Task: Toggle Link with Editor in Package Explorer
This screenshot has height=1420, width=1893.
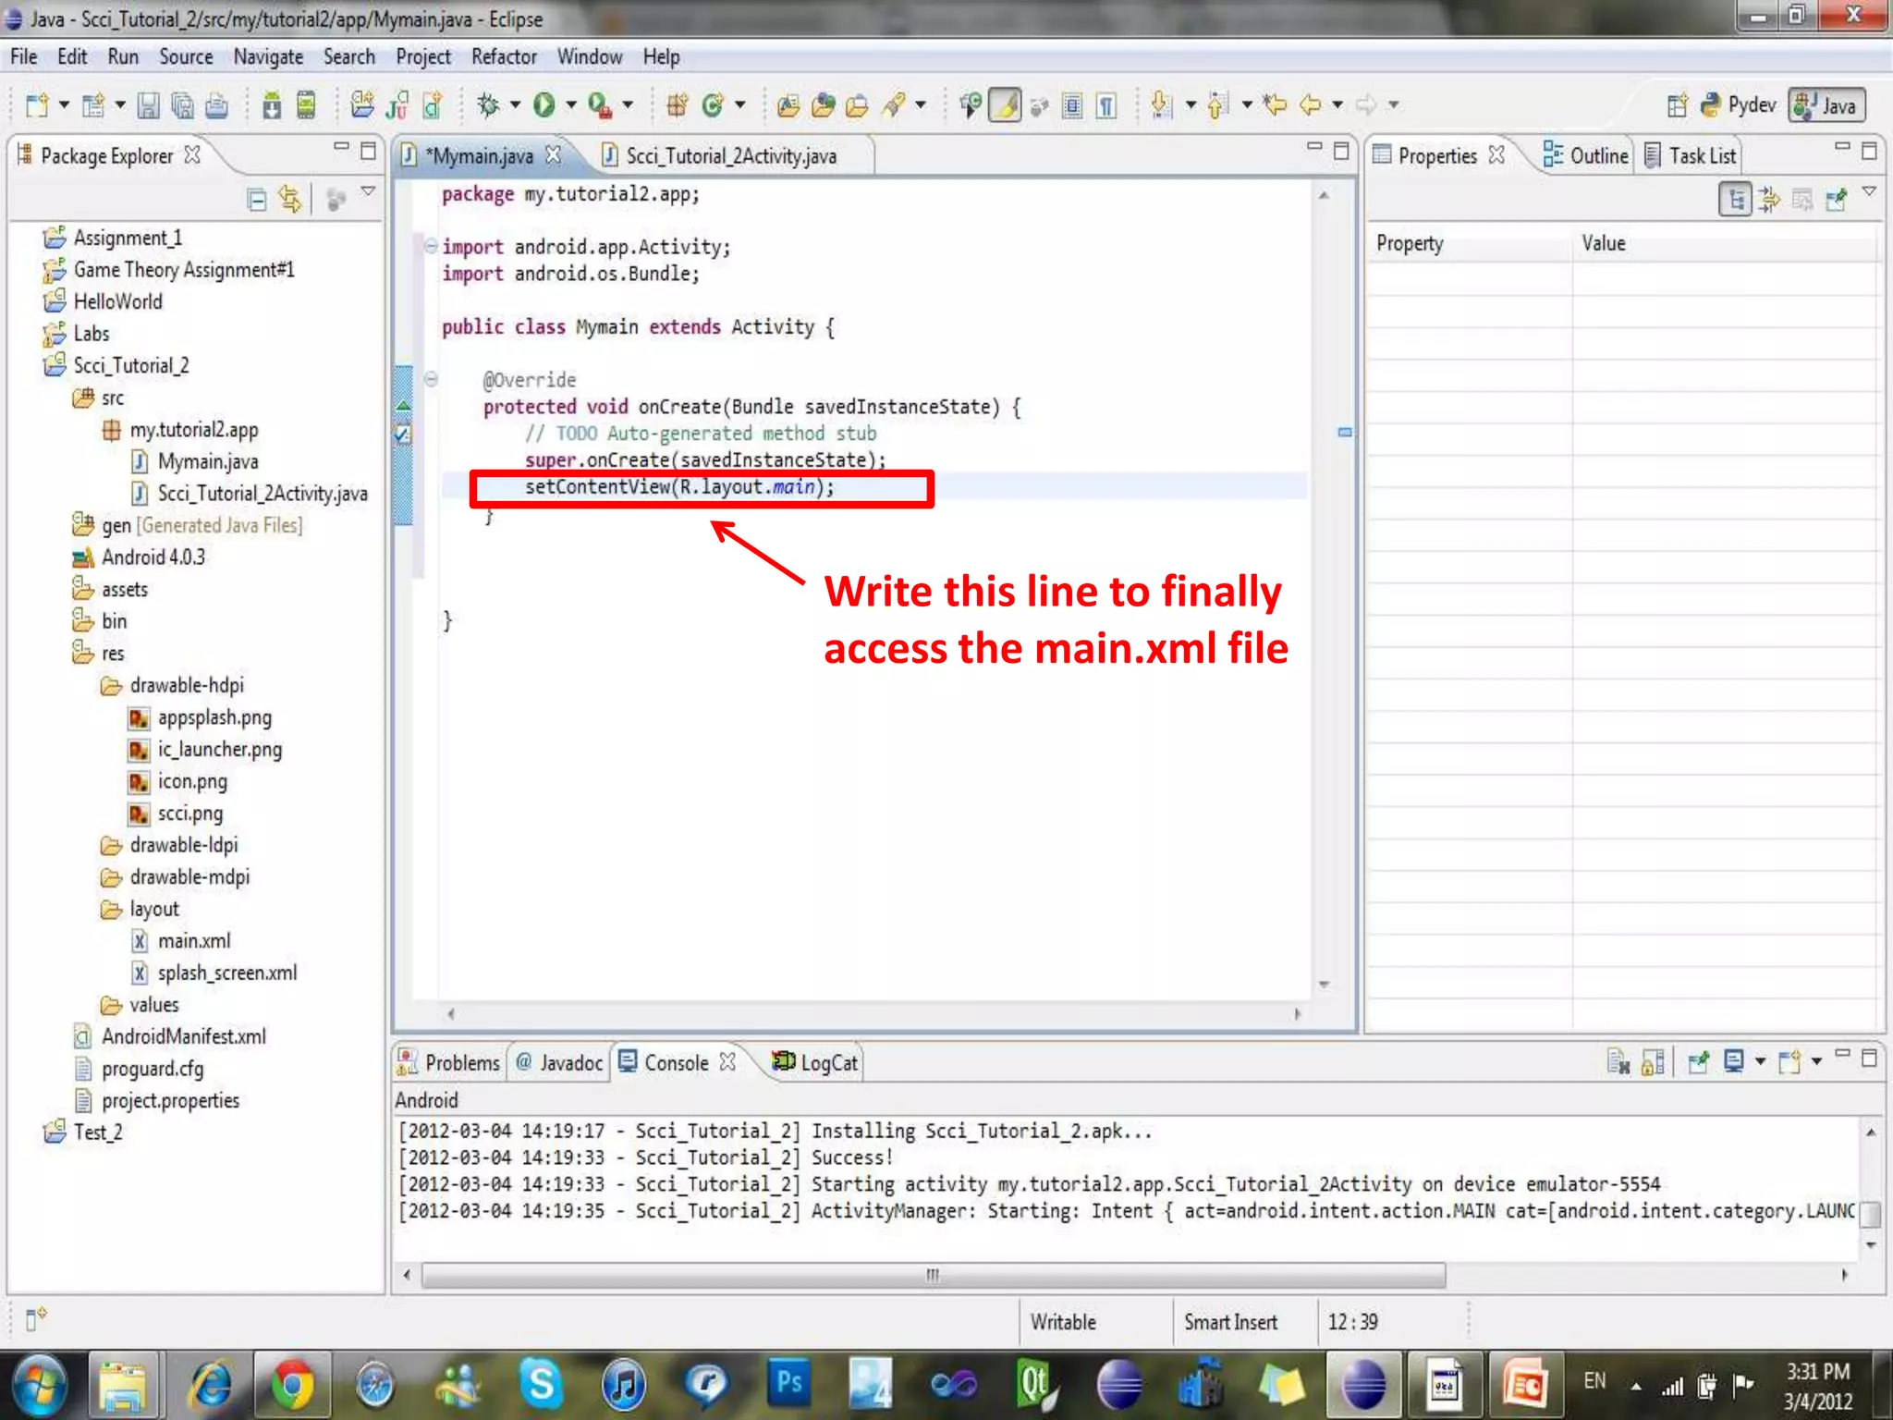Action: [x=290, y=199]
